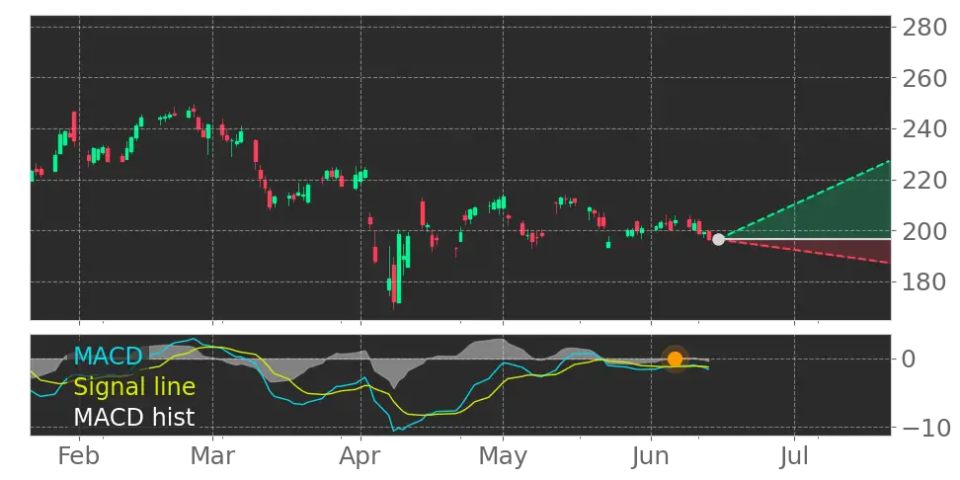
Task: Click the Mar month axis label
Action: pos(212,456)
